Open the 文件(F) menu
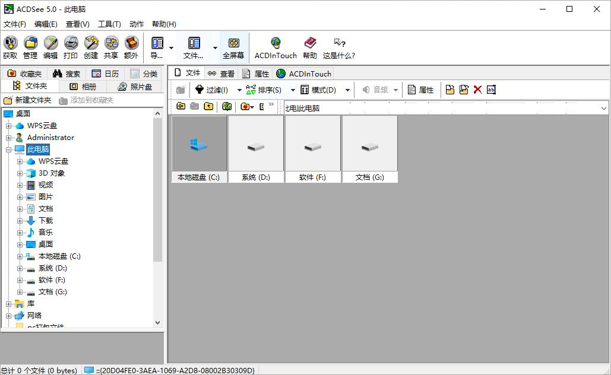Image resolution: width=611 pixels, height=375 pixels. (x=15, y=24)
